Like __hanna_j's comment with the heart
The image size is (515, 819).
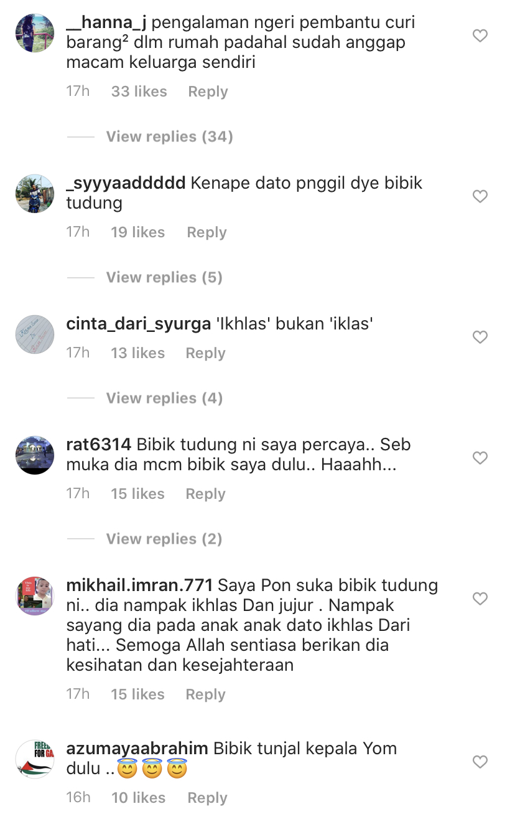pyautogui.click(x=480, y=36)
